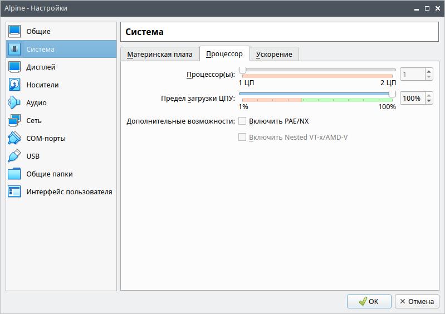Click the Дополнительные возможности: label
Viewport: 445px width, 314px height.
[x=181, y=121]
